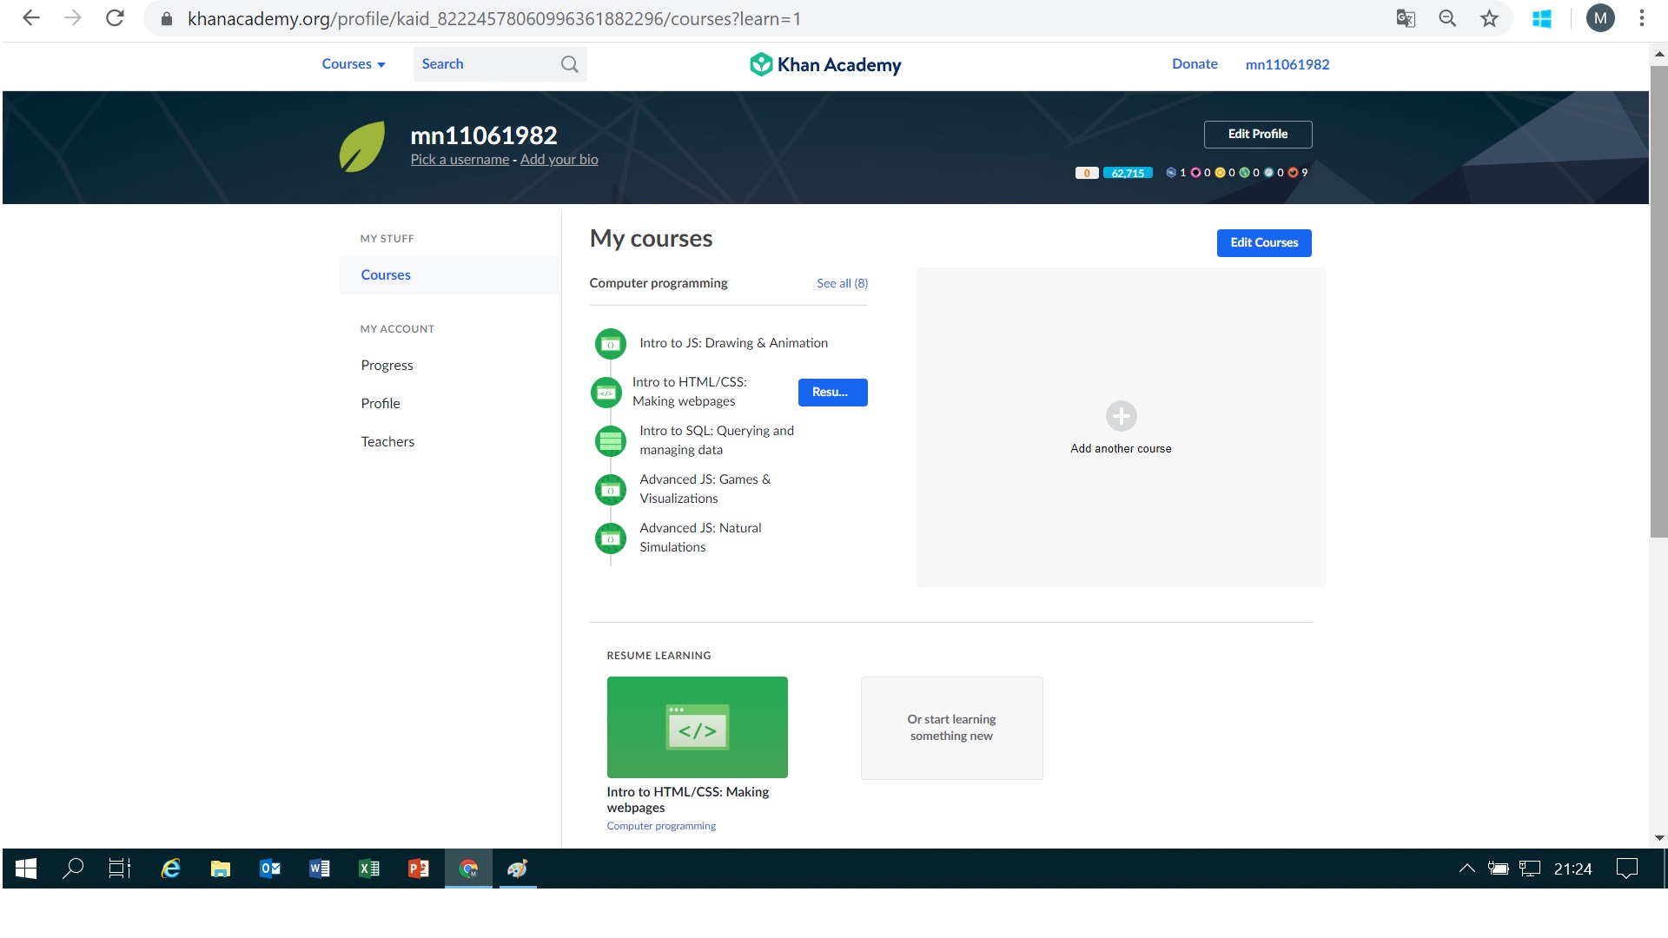Open Windows taskbar search
1668x938 pixels.
coord(73,869)
